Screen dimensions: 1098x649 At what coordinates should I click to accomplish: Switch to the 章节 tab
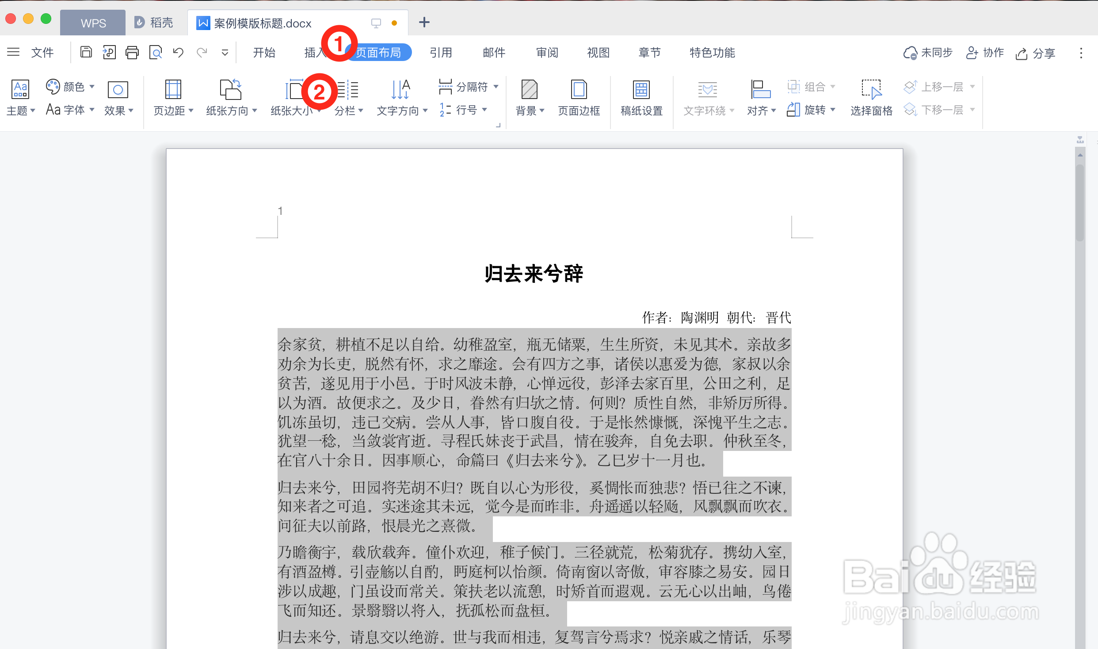click(649, 53)
